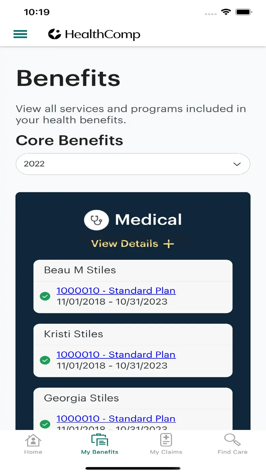Open Kristi Stiles Standard Plan link
The width and height of the screenshot is (266, 474).
(x=116, y=354)
